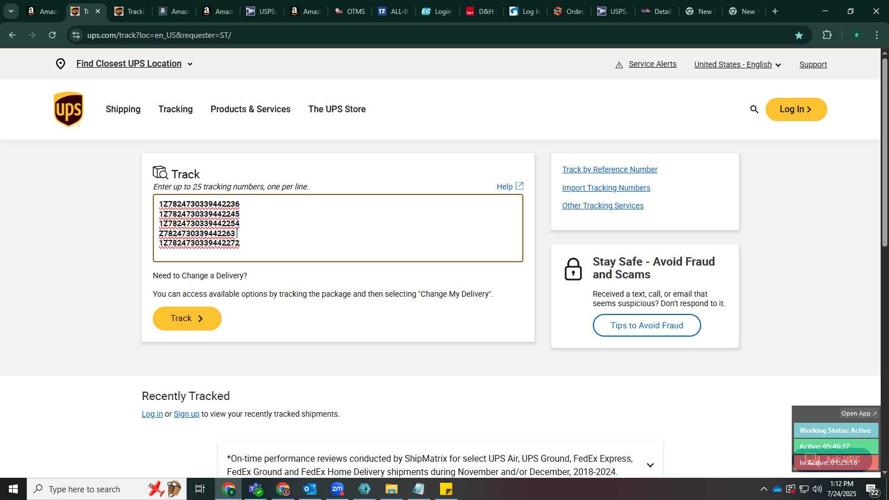Switch to the D&H tab
This screenshot has width=889, height=500.
click(x=481, y=11)
